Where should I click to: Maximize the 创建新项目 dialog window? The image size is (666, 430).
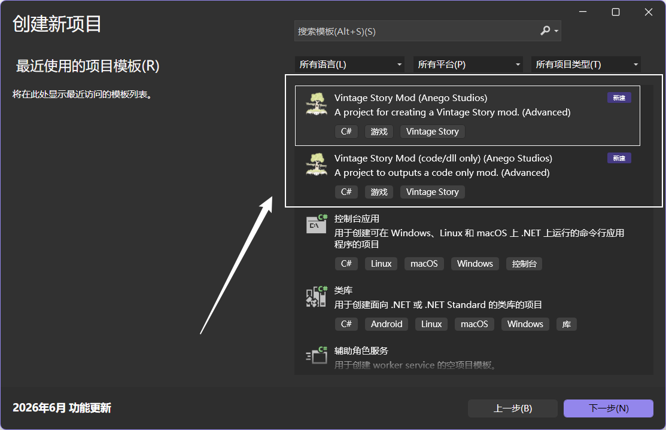pos(616,12)
